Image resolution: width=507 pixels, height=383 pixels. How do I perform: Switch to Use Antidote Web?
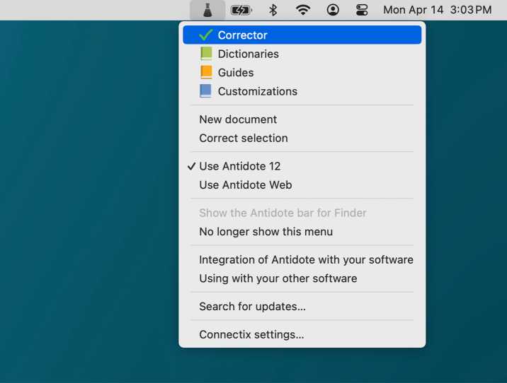(245, 185)
